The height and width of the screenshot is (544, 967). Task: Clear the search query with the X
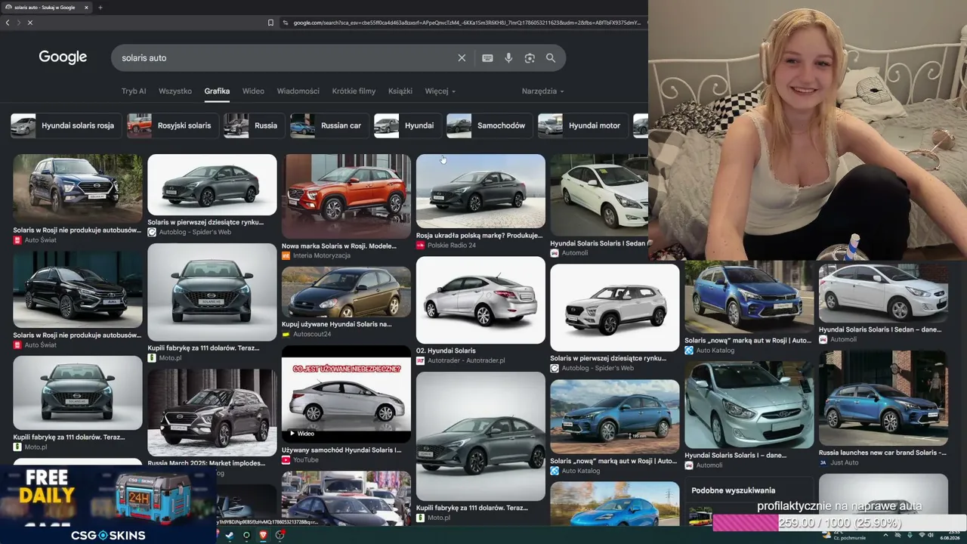462,58
